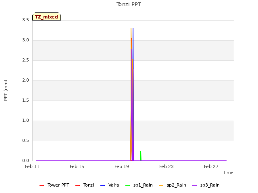This screenshot has width=258, height=193.
Task: Click the Feb 19 tick label
Action: (x=122, y=166)
